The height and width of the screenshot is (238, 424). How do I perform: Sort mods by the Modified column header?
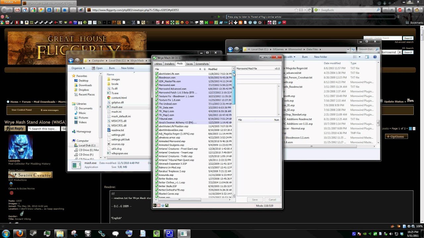click(x=213, y=69)
